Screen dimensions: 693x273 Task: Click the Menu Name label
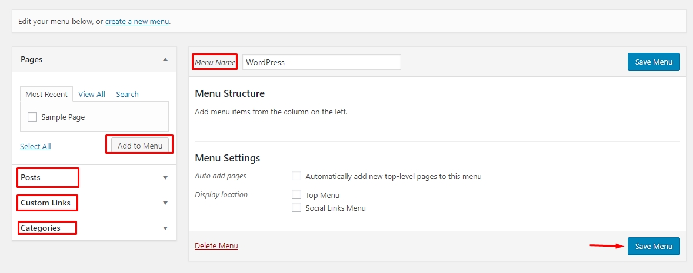pos(215,62)
